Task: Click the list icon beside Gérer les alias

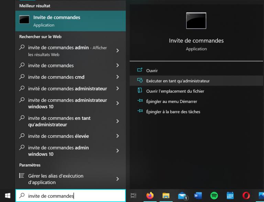Action: click(x=22, y=176)
